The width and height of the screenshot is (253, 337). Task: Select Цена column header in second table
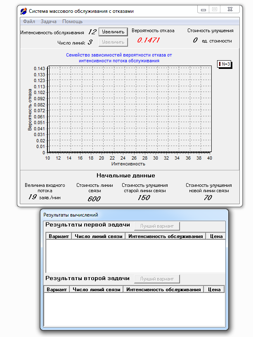click(x=214, y=290)
